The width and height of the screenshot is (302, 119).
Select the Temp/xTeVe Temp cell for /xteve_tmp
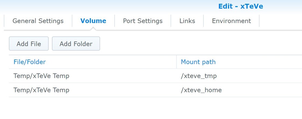pyautogui.click(x=41, y=76)
